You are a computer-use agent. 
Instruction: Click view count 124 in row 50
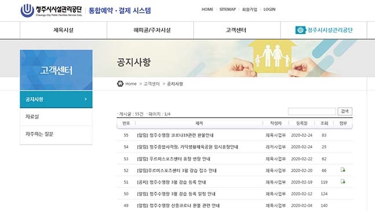click(324, 194)
